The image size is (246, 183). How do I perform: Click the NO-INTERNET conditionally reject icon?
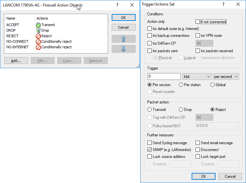tap(38, 47)
